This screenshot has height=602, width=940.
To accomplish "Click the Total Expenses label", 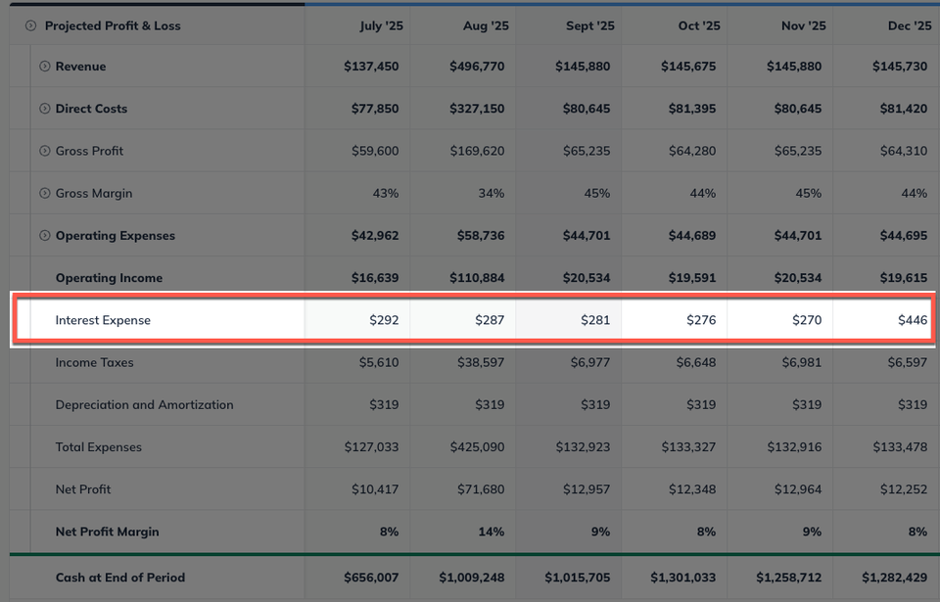I will (98, 447).
